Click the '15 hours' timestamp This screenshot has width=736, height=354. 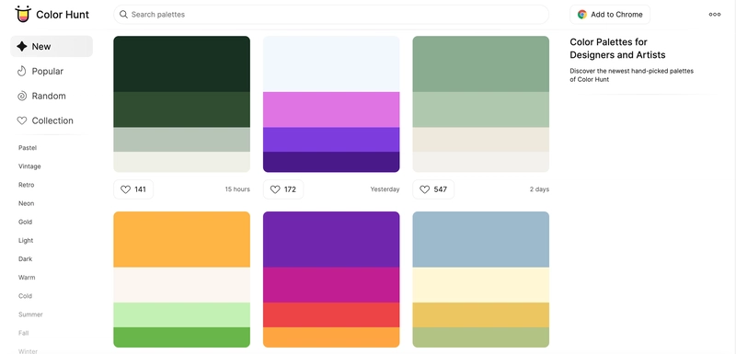(237, 189)
